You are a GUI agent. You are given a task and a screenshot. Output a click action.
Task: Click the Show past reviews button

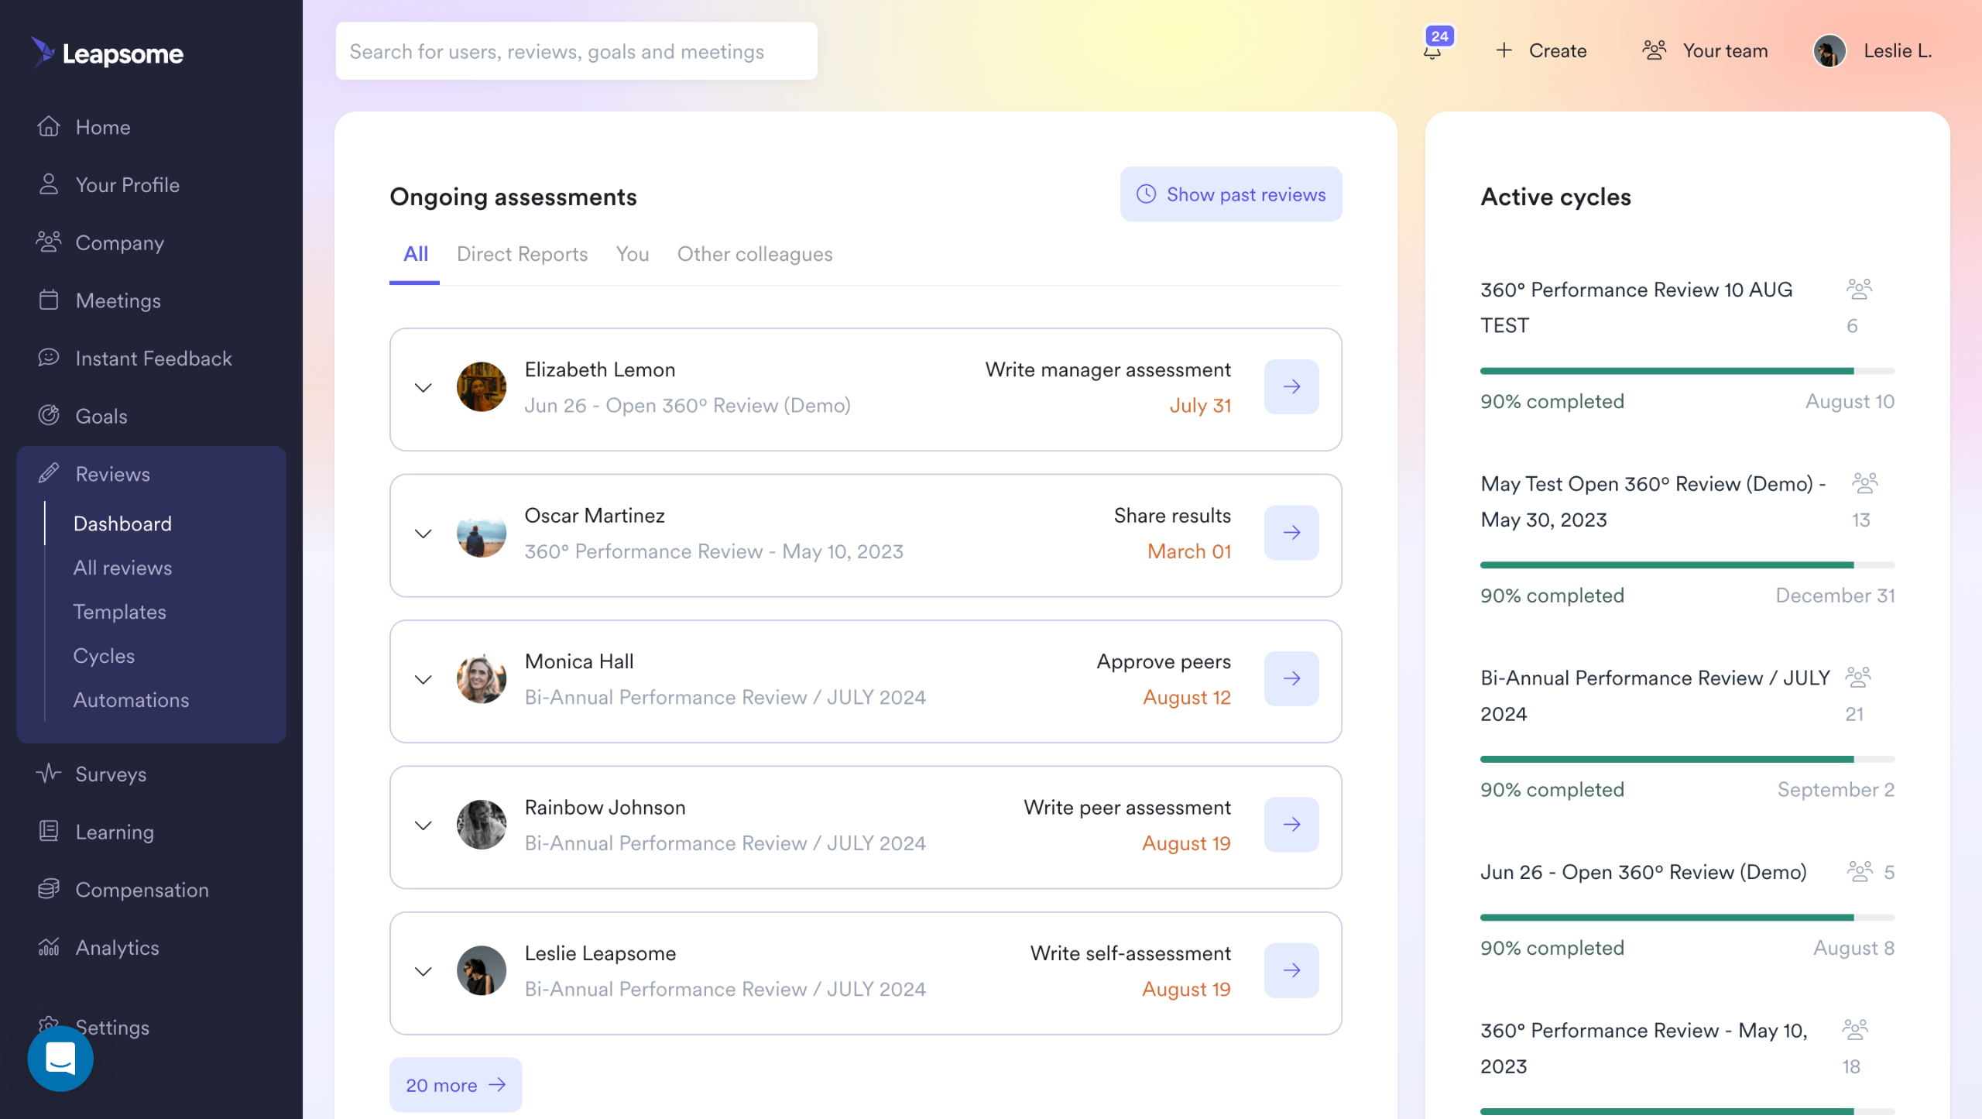click(1230, 194)
